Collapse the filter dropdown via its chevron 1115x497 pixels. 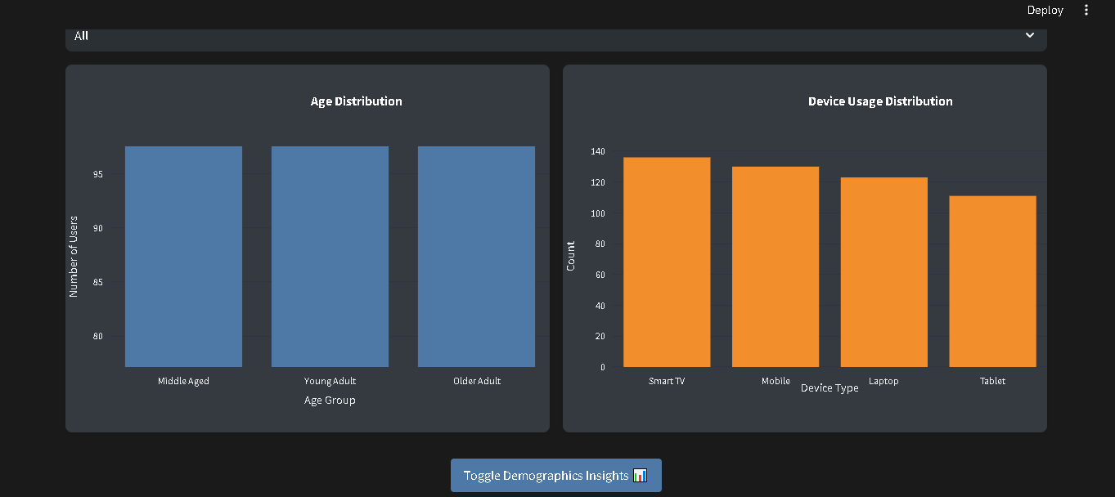coord(1030,35)
